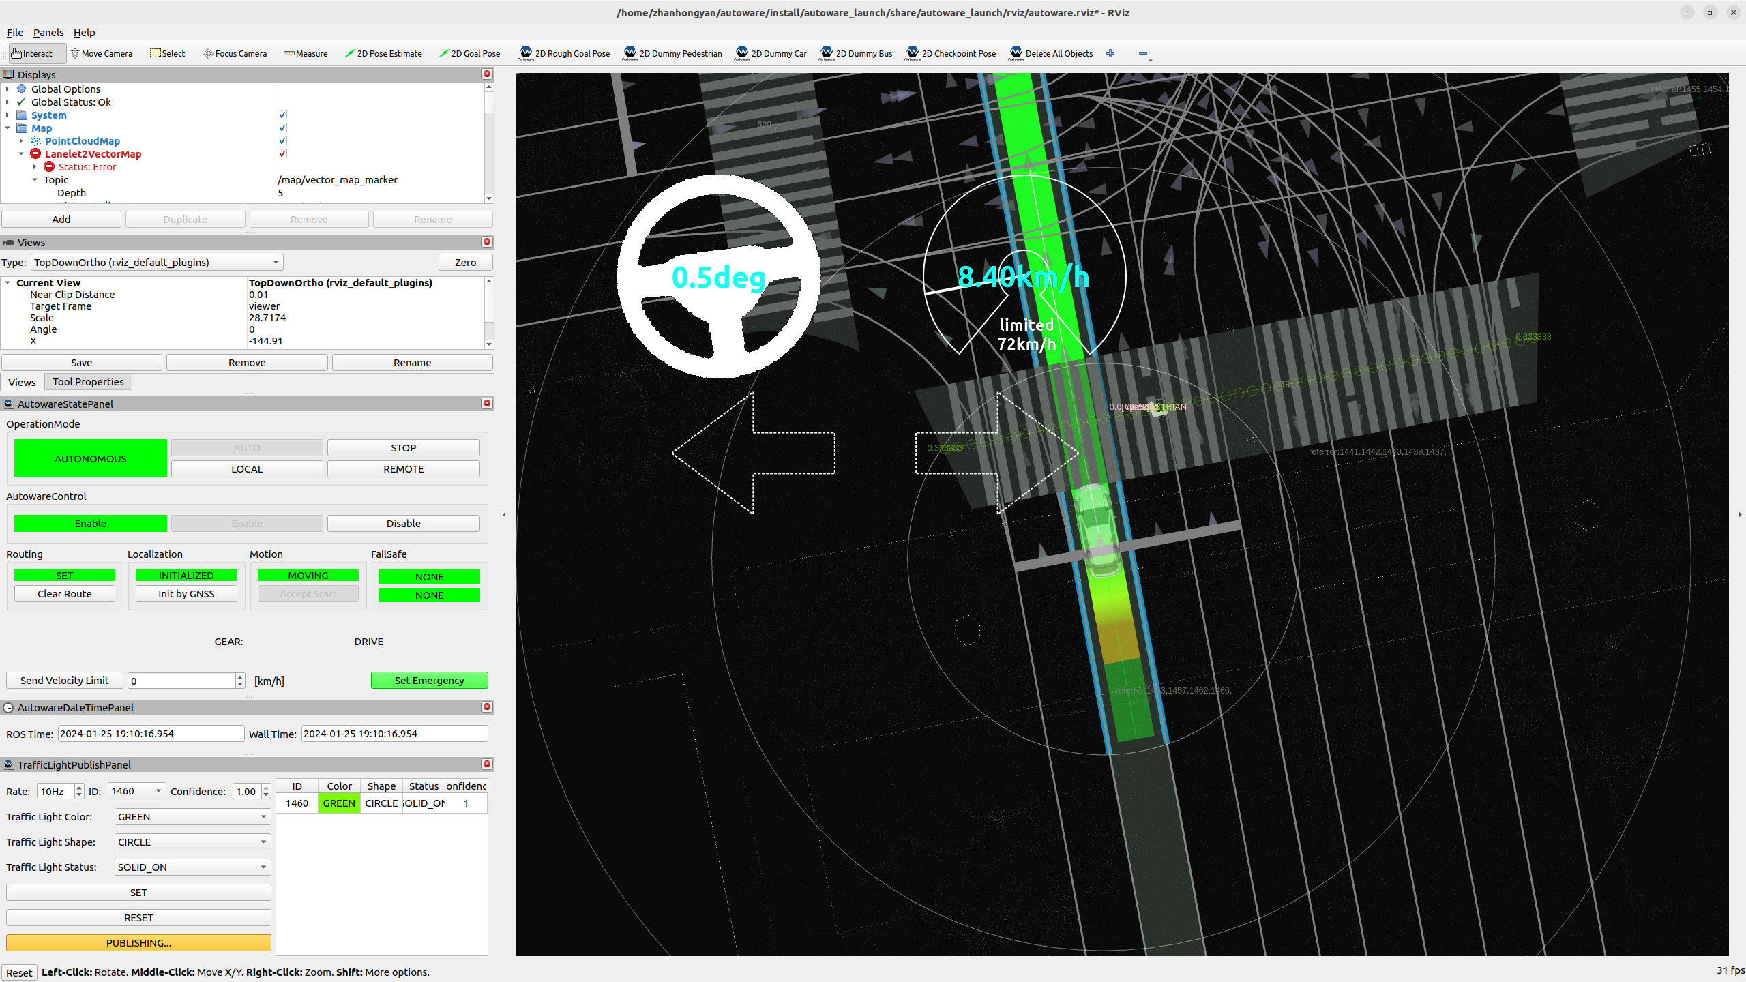The image size is (1746, 982).
Task: Close the Views panel
Action: [487, 241]
